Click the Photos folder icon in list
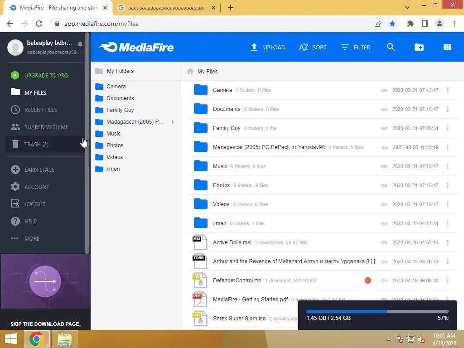Viewport: 464px width, 348px height. click(x=201, y=185)
